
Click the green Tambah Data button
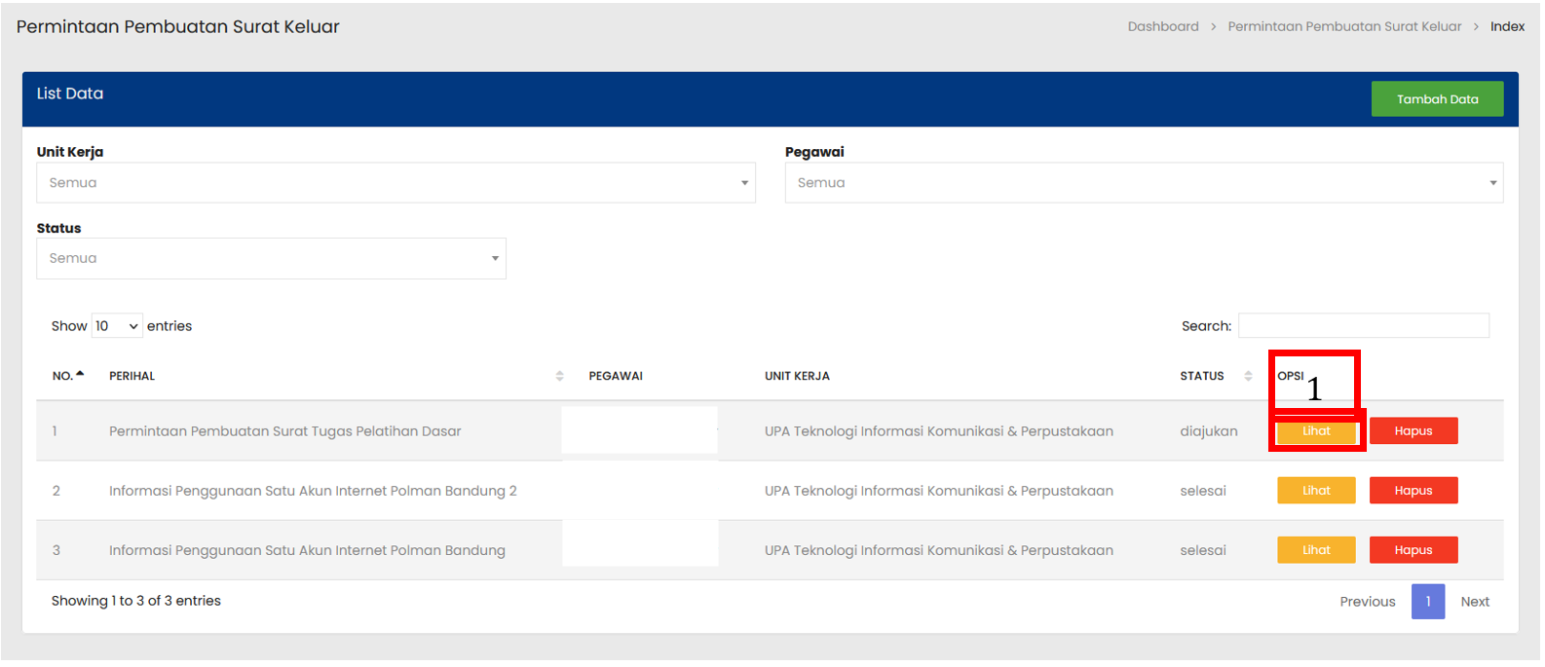[x=1436, y=99]
